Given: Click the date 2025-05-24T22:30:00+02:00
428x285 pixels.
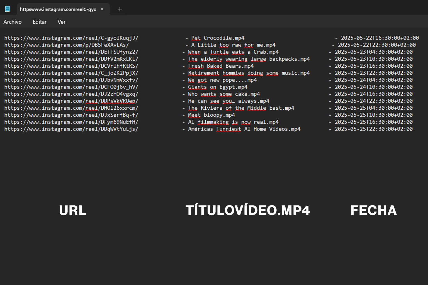Looking at the screenshot, I should point(374,101).
